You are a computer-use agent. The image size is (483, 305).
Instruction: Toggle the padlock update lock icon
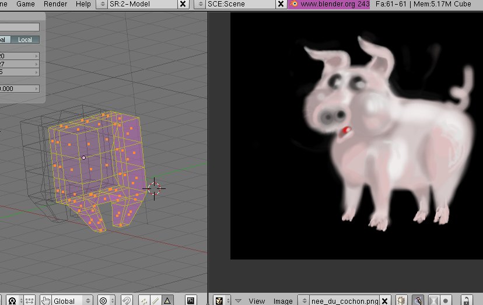(466, 300)
